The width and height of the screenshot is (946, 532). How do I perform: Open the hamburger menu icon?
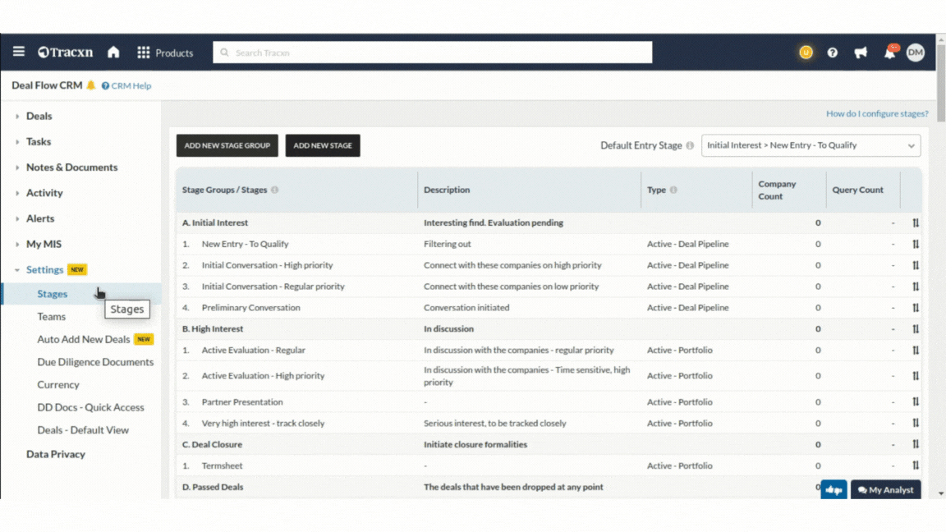18,52
